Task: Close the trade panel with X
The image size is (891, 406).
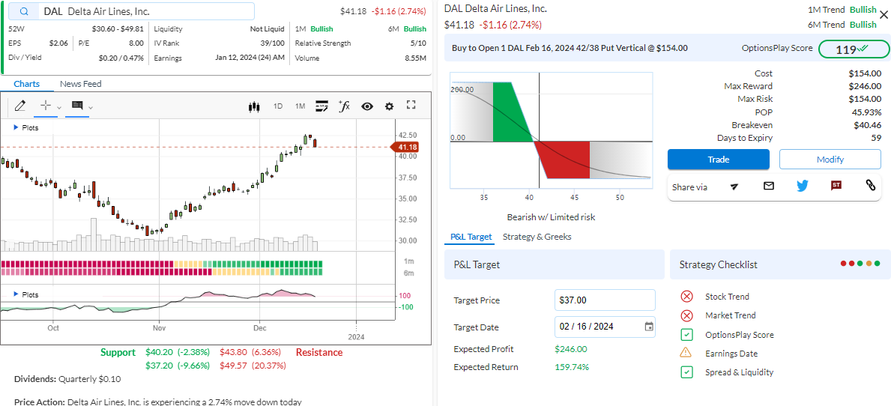Action: coord(882,15)
